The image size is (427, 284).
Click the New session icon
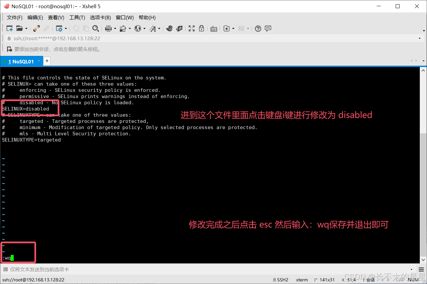click(x=9, y=28)
